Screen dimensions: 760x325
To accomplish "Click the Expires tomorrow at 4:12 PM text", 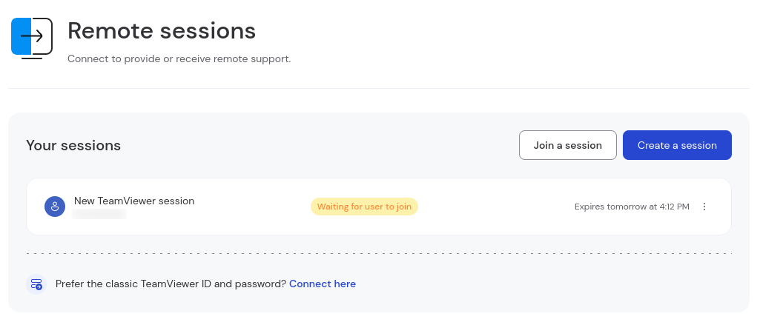I will (632, 207).
